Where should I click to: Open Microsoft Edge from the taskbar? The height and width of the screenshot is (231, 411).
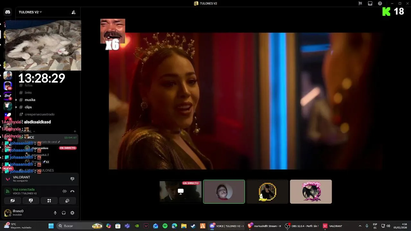[x=174, y=226]
